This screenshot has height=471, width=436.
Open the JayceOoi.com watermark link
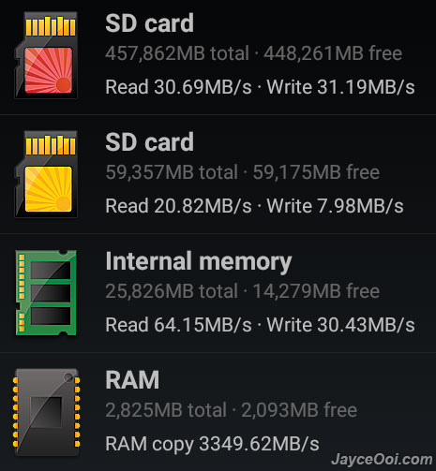click(382, 460)
